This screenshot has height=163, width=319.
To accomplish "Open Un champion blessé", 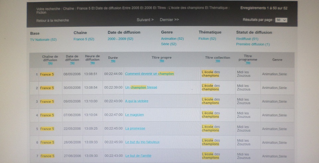I will tap(141, 87).
